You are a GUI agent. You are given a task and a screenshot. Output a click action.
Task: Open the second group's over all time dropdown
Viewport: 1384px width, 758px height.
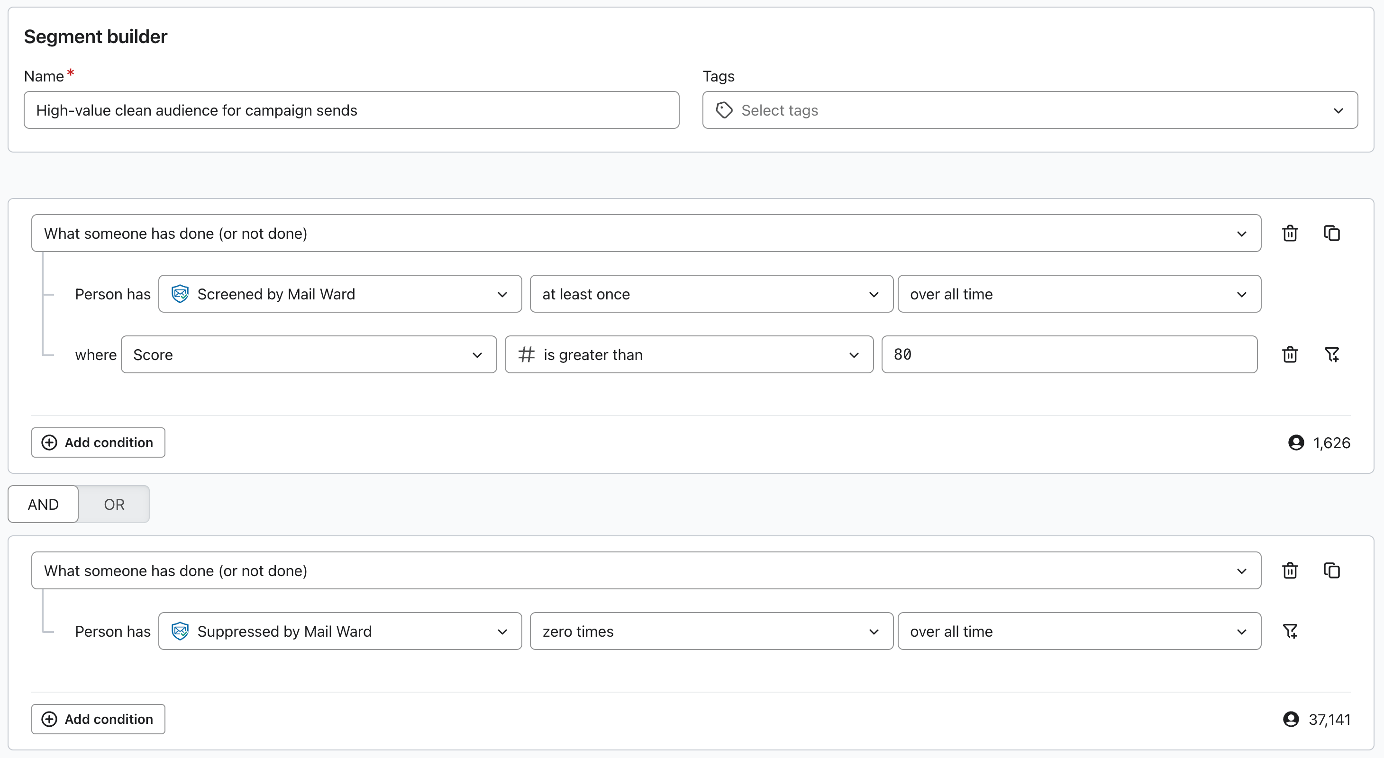1079,631
